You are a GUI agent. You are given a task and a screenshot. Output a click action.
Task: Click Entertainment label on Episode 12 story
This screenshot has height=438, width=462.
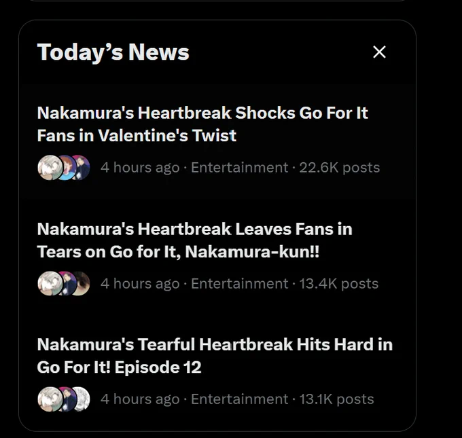239,399
